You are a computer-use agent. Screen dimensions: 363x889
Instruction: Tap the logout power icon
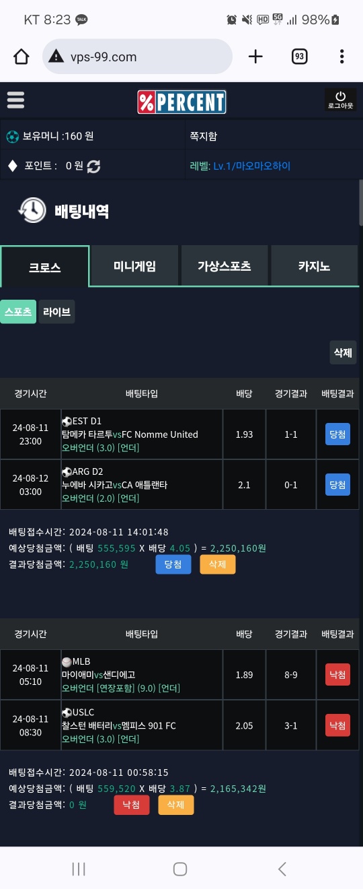tap(340, 100)
